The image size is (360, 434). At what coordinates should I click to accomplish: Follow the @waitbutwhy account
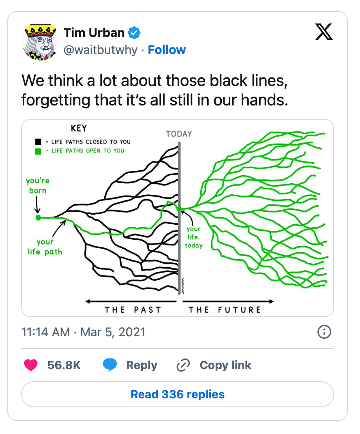click(x=167, y=50)
